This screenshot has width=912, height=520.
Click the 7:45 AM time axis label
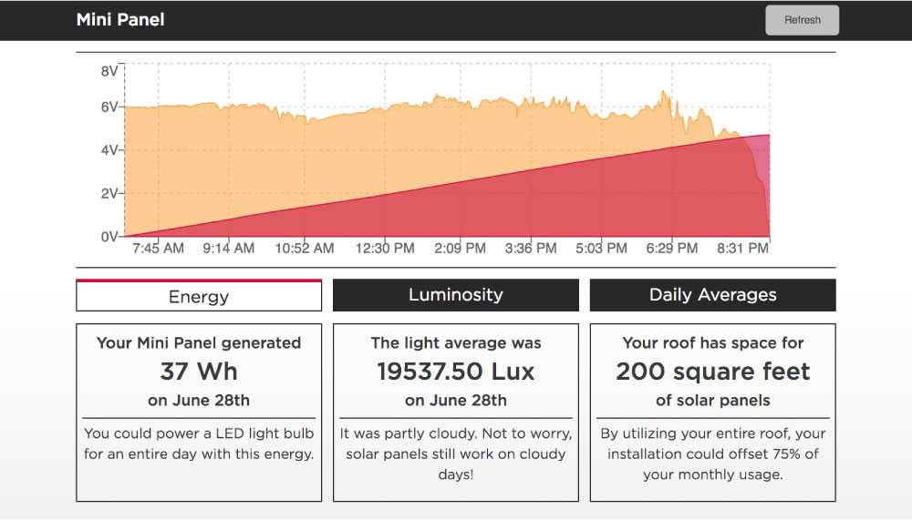(x=158, y=248)
